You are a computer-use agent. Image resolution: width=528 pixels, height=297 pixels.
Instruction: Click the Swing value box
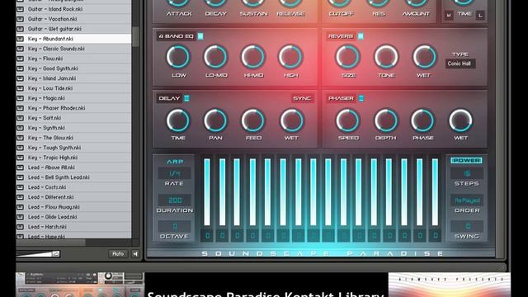pos(467,226)
